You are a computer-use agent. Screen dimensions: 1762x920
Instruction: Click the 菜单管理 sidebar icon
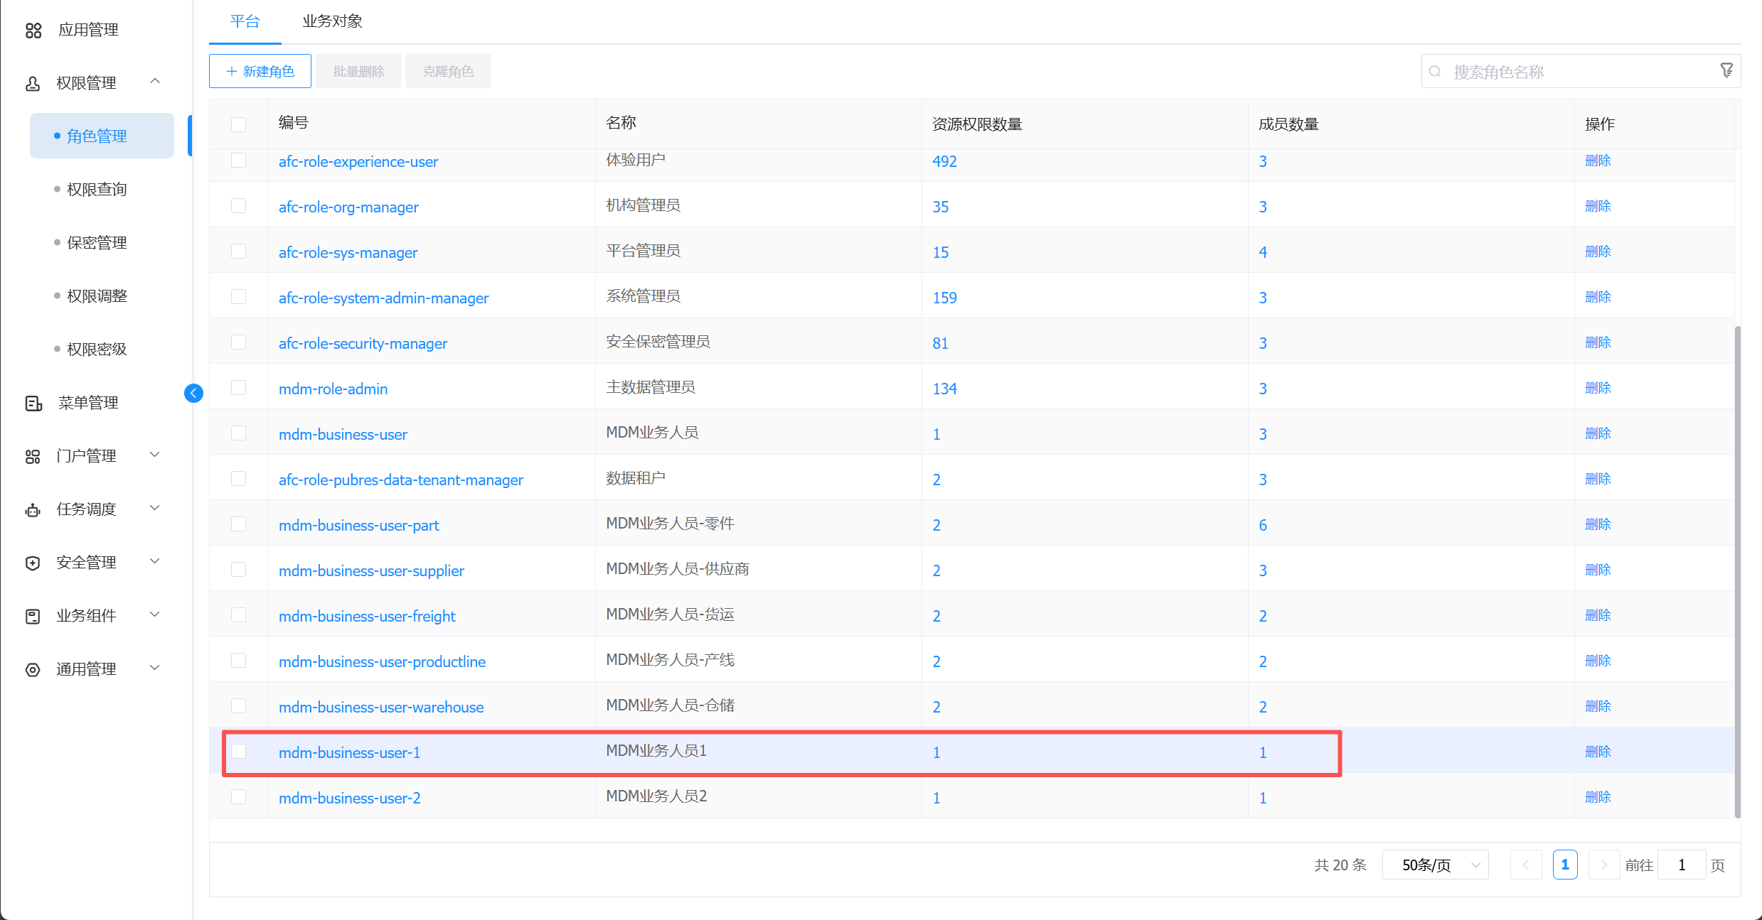coord(33,404)
